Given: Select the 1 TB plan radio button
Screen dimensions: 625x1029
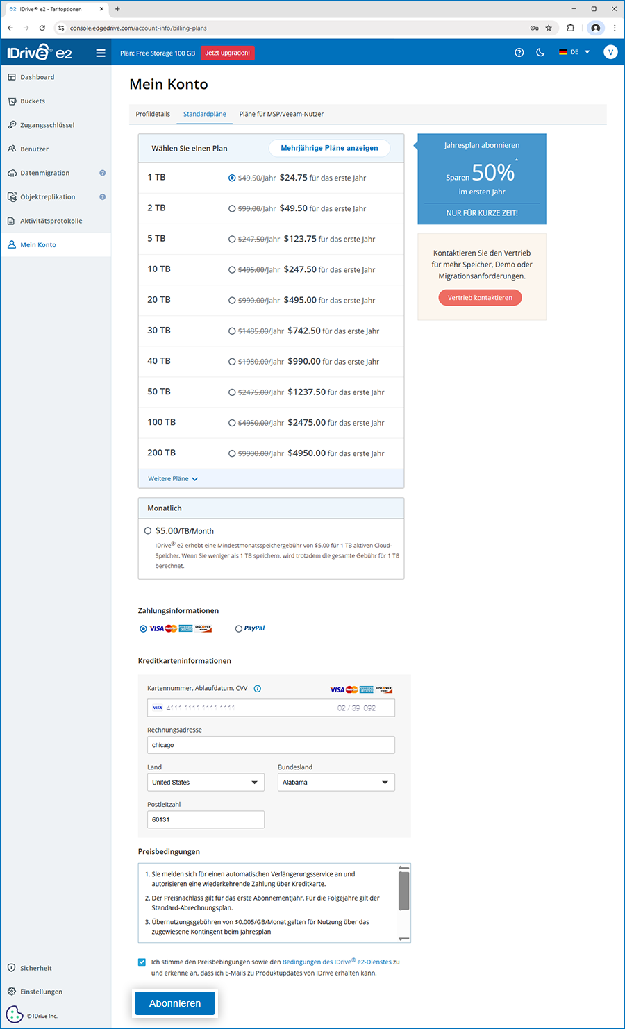Looking at the screenshot, I should (x=232, y=178).
